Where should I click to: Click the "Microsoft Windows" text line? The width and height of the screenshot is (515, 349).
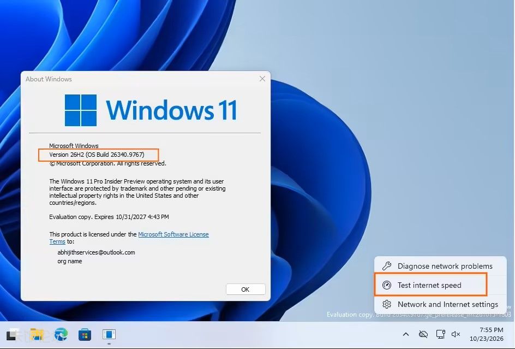pos(74,146)
